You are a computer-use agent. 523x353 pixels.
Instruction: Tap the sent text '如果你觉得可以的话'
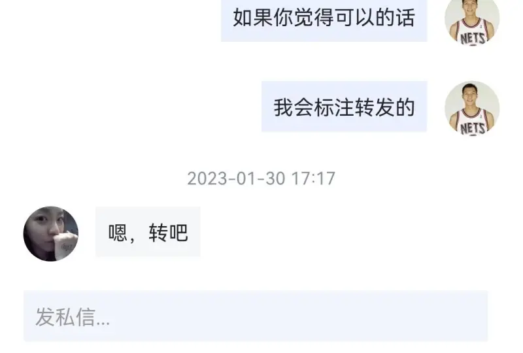[x=324, y=18]
